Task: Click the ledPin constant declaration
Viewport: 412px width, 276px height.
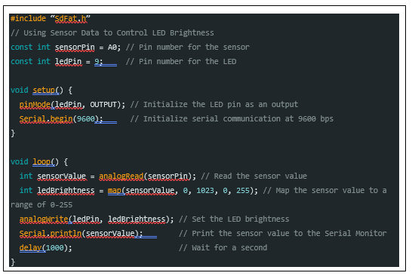Action: tap(69, 61)
